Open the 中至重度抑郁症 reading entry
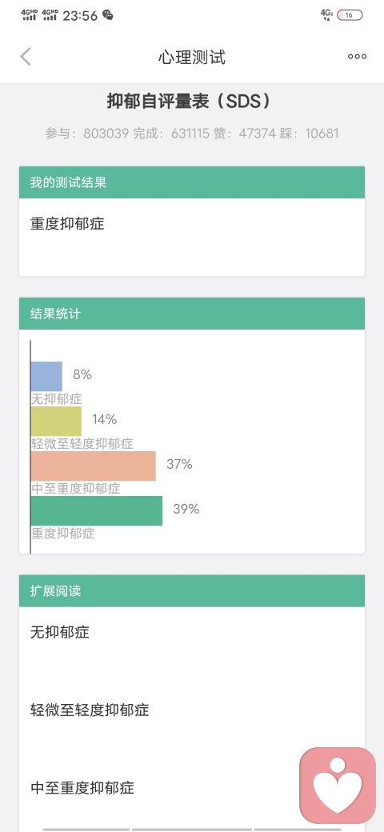This screenshot has width=384, height=832. [x=192, y=787]
